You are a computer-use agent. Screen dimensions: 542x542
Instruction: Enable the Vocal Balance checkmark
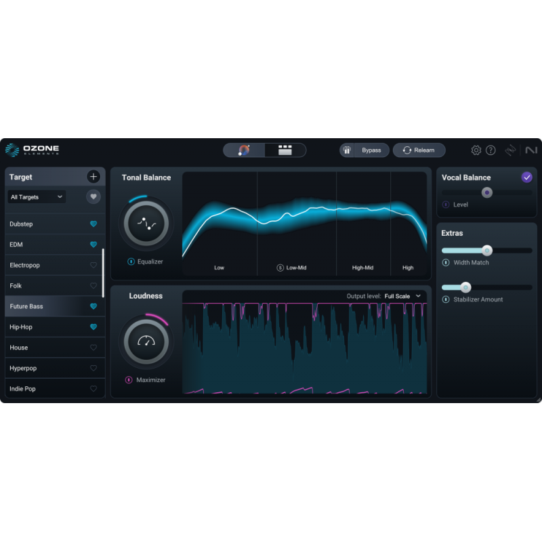pos(527,177)
